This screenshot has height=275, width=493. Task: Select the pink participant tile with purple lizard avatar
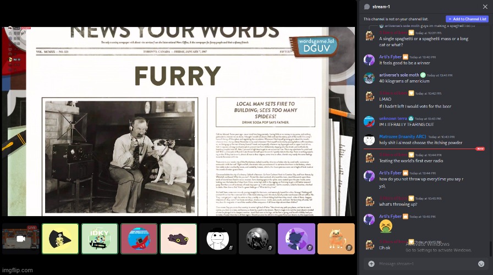click(x=178, y=239)
